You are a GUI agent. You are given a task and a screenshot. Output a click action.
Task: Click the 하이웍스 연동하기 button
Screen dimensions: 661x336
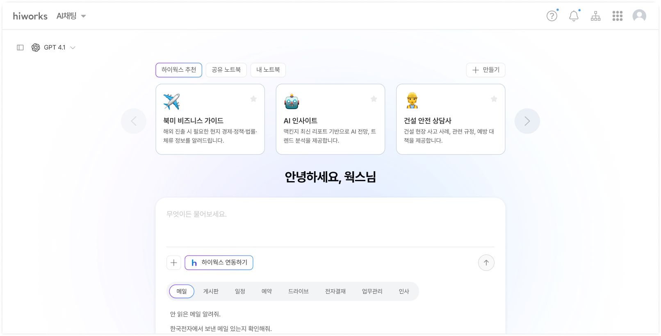(219, 263)
